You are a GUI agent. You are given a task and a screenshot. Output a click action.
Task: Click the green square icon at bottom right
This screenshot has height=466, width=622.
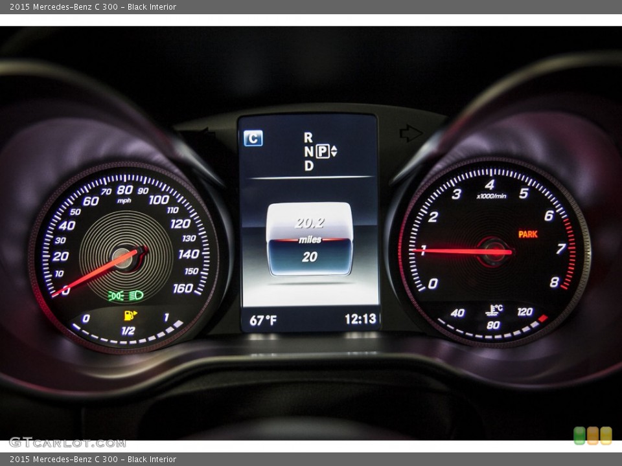(579, 436)
